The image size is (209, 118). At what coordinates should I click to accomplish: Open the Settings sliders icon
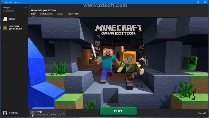pos(5,113)
